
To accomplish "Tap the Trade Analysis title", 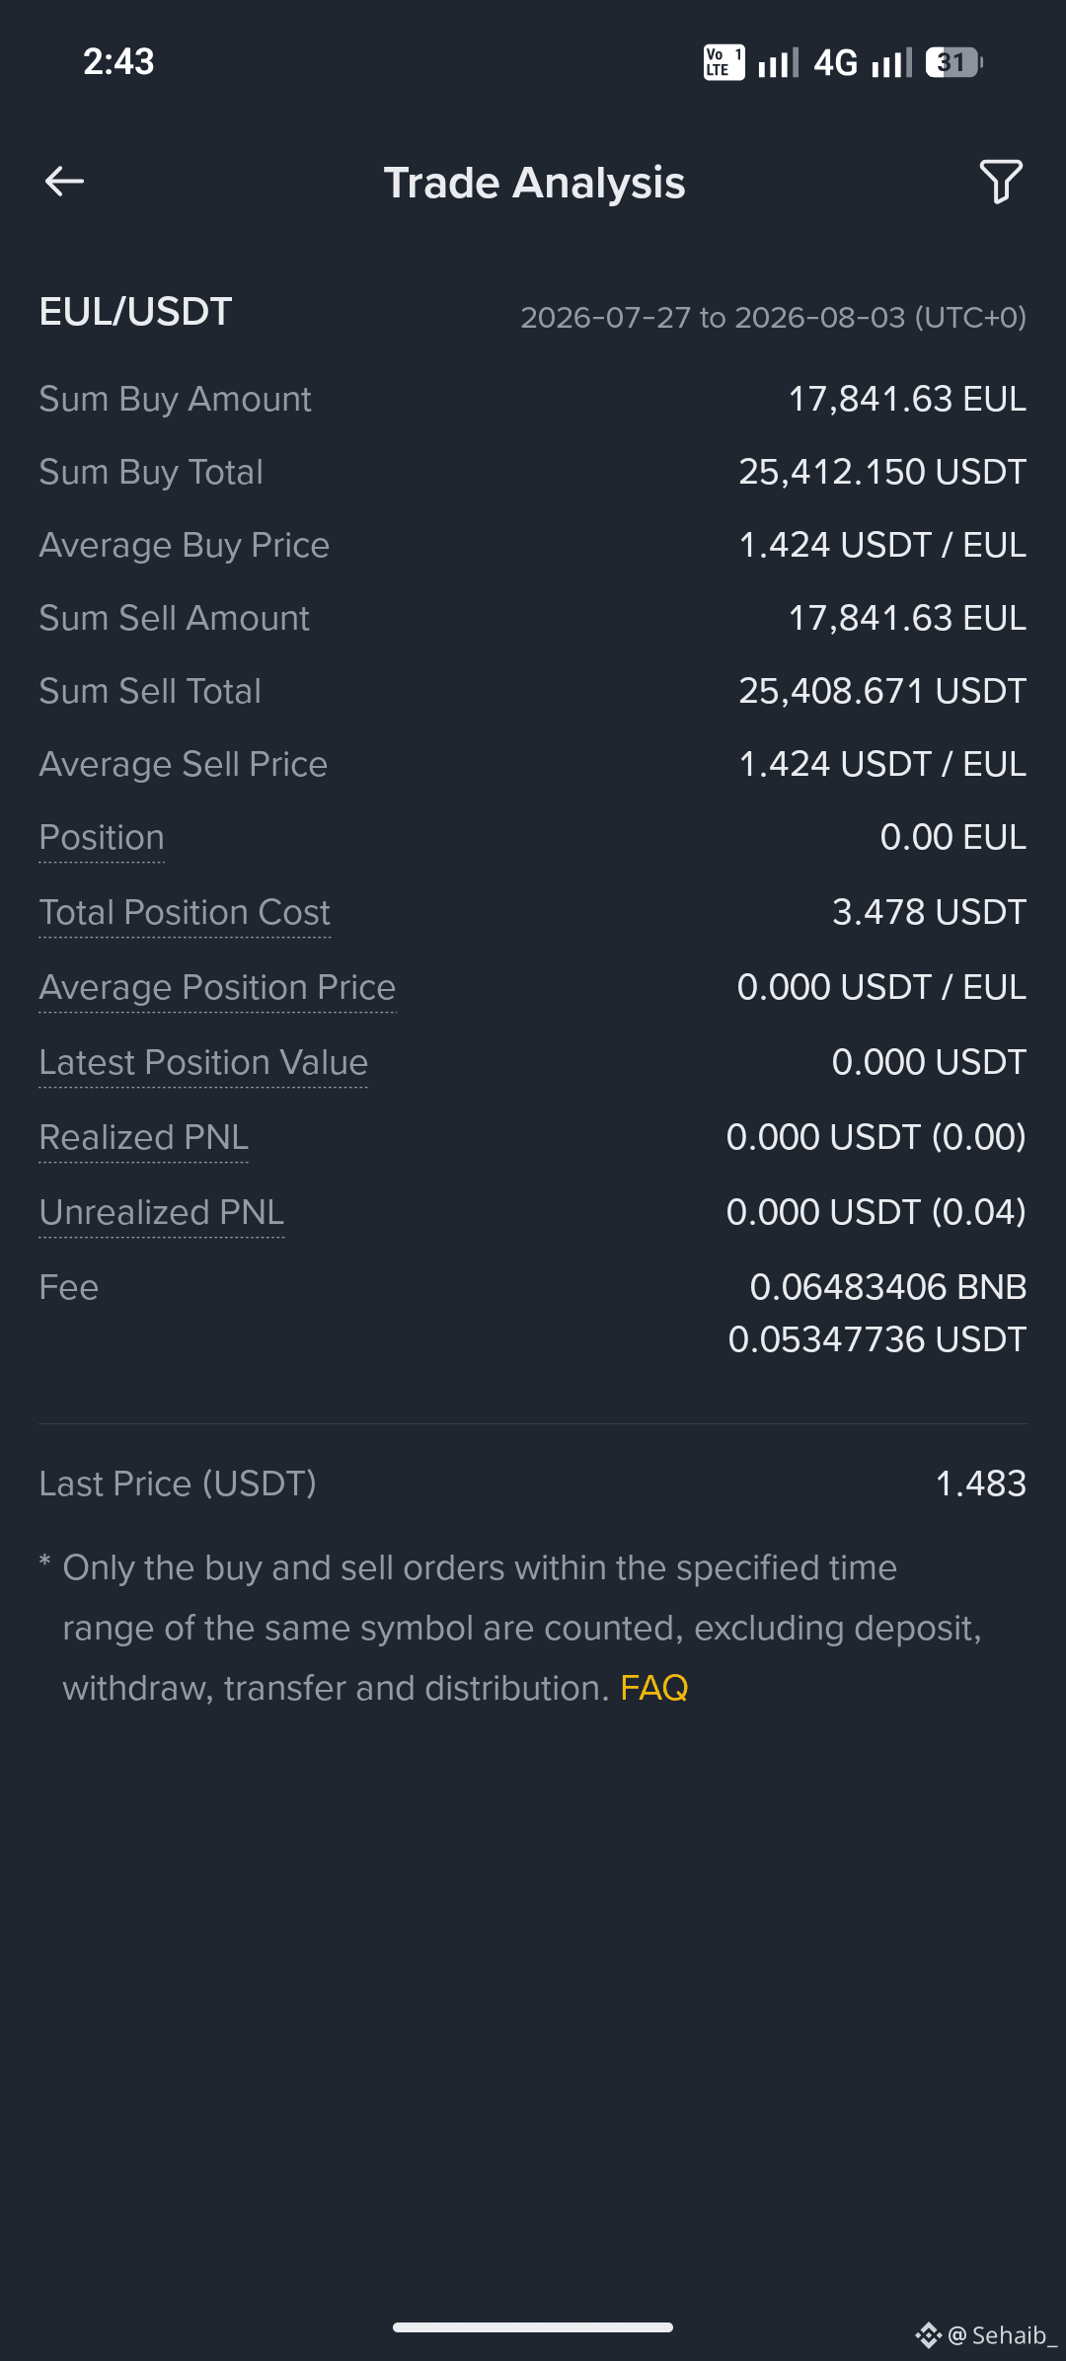I will click(x=534, y=183).
